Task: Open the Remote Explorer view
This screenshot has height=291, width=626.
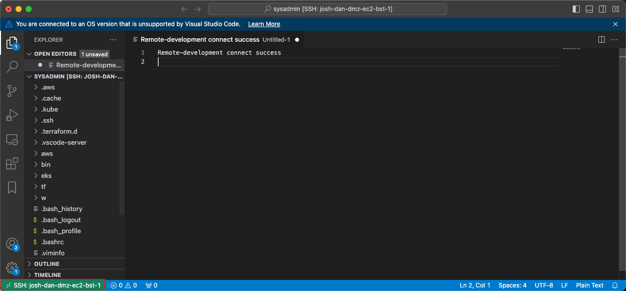Action: (x=12, y=139)
